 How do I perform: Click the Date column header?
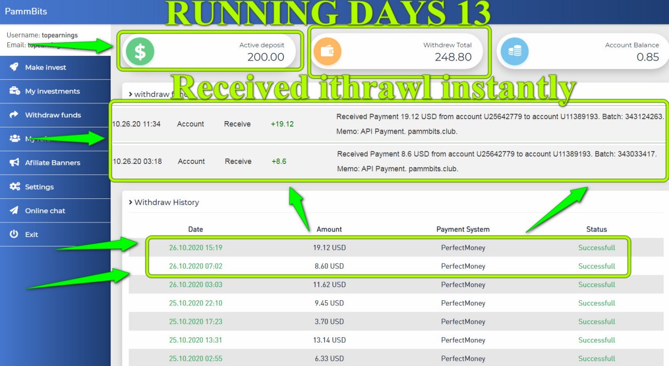(195, 229)
